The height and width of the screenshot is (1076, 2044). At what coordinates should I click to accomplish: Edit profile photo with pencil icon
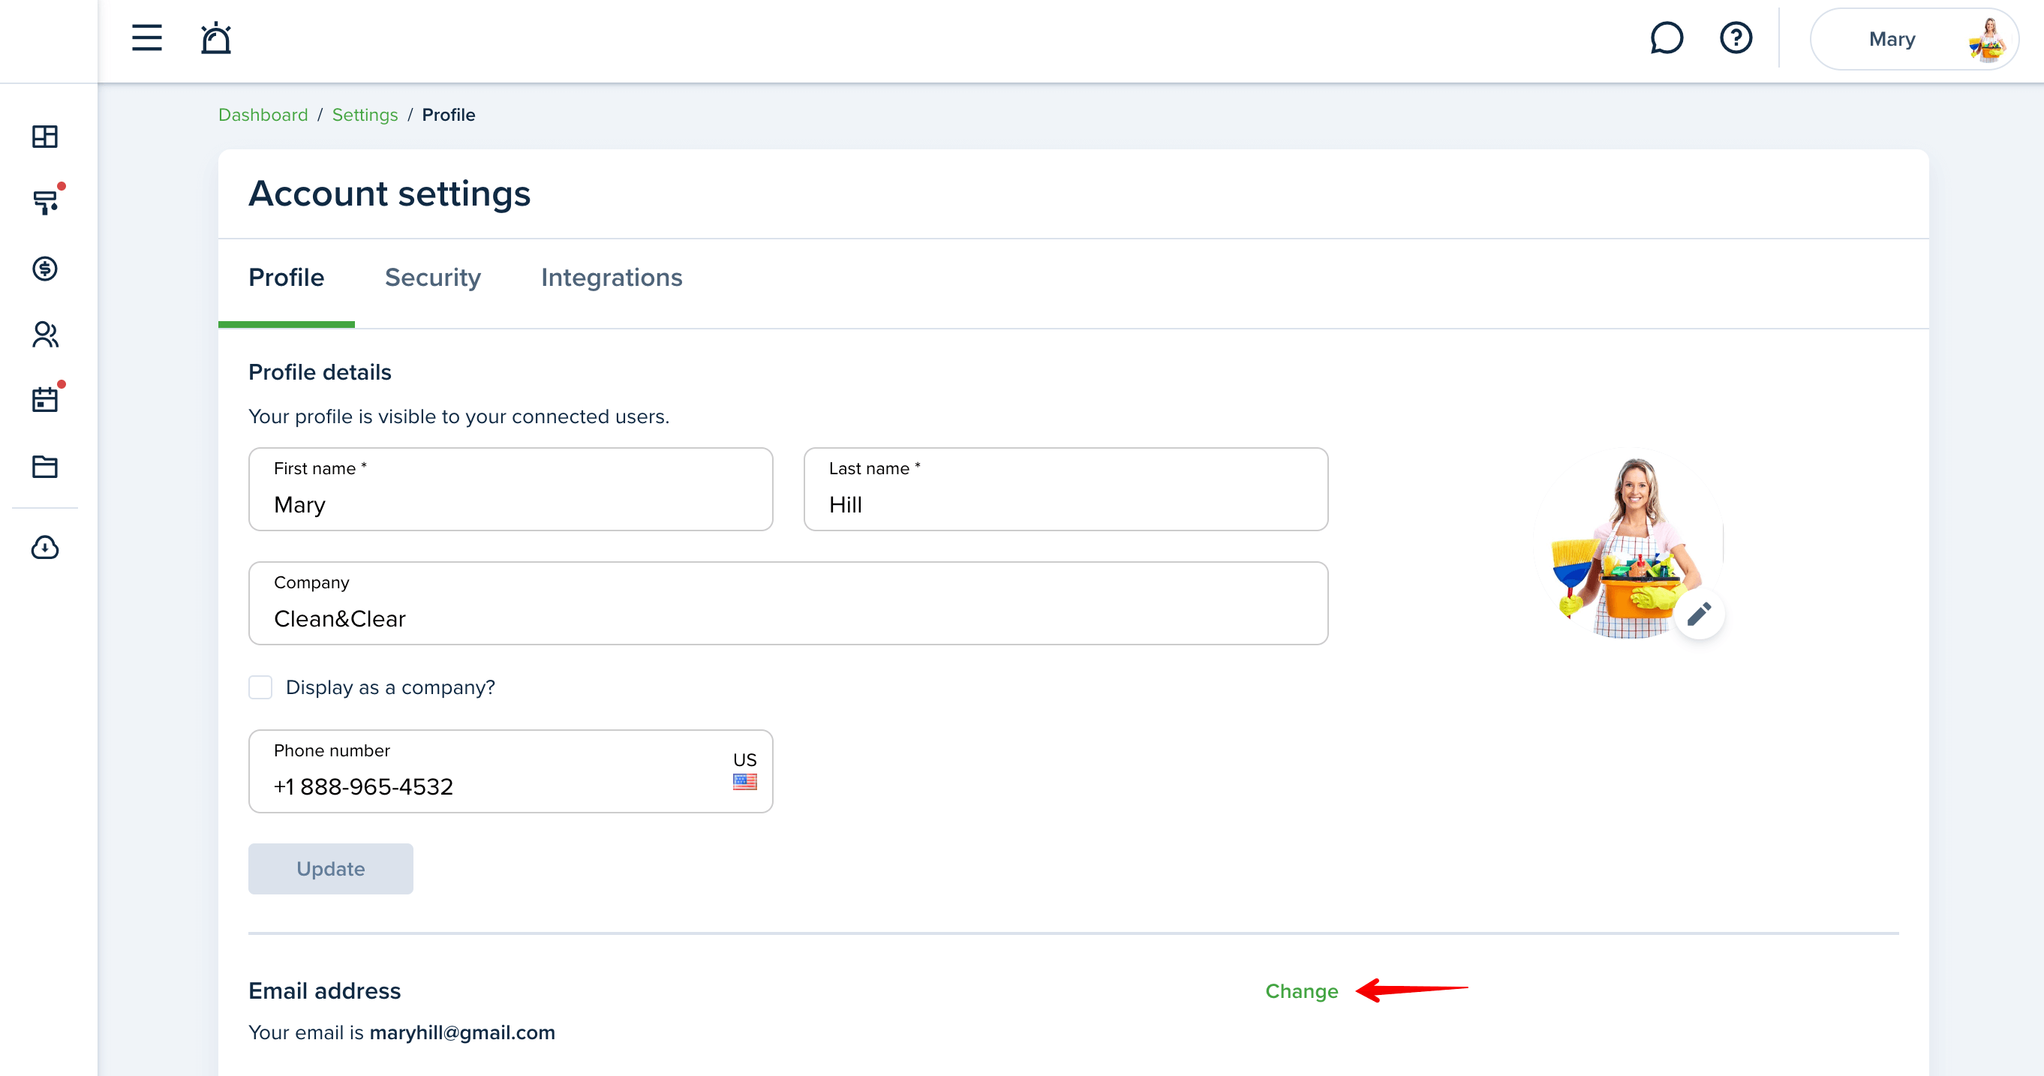tap(1699, 615)
